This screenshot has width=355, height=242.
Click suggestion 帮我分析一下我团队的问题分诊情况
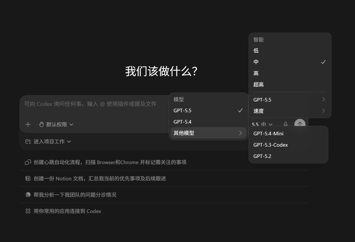[x=164, y=195]
